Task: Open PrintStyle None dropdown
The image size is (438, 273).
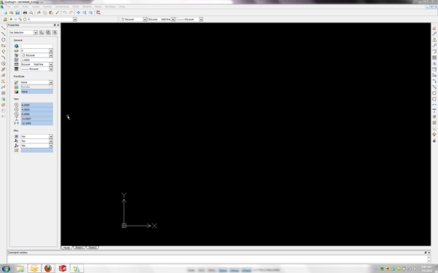Action: coord(51,82)
